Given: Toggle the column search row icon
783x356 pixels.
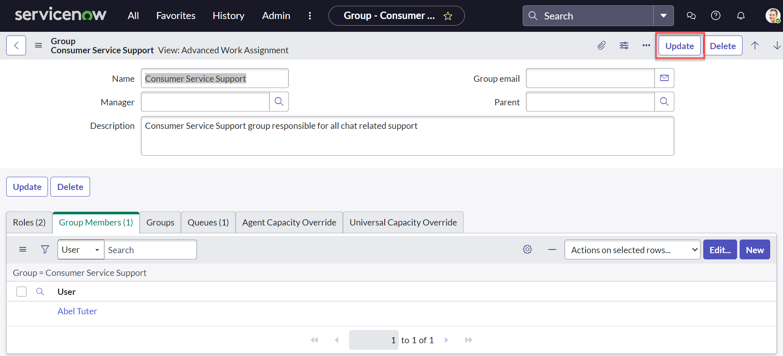Looking at the screenshot, I should (40, 292).
